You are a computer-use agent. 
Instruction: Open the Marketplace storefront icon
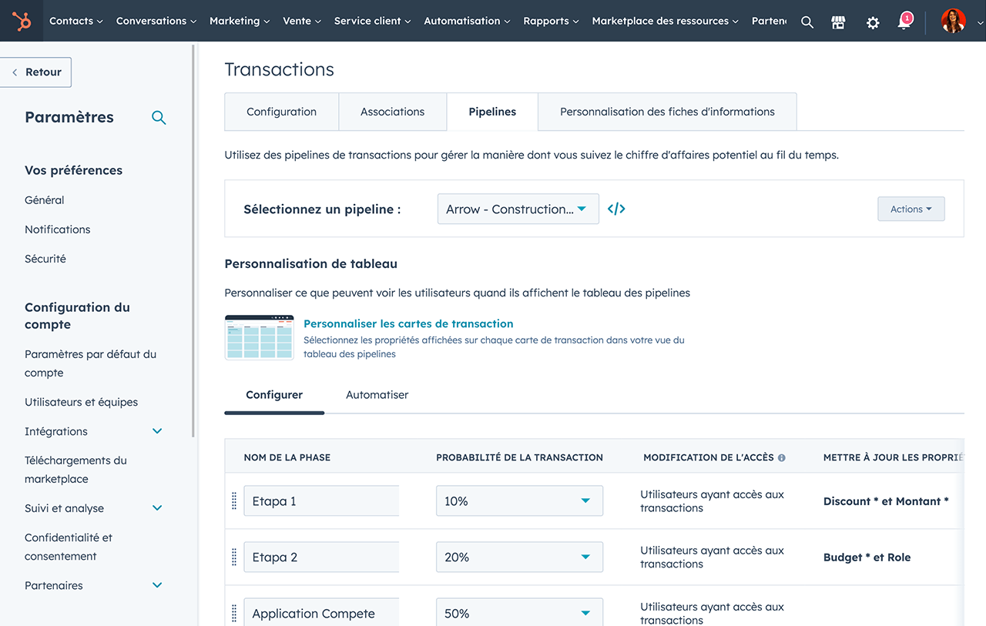(x=839, y=22)
